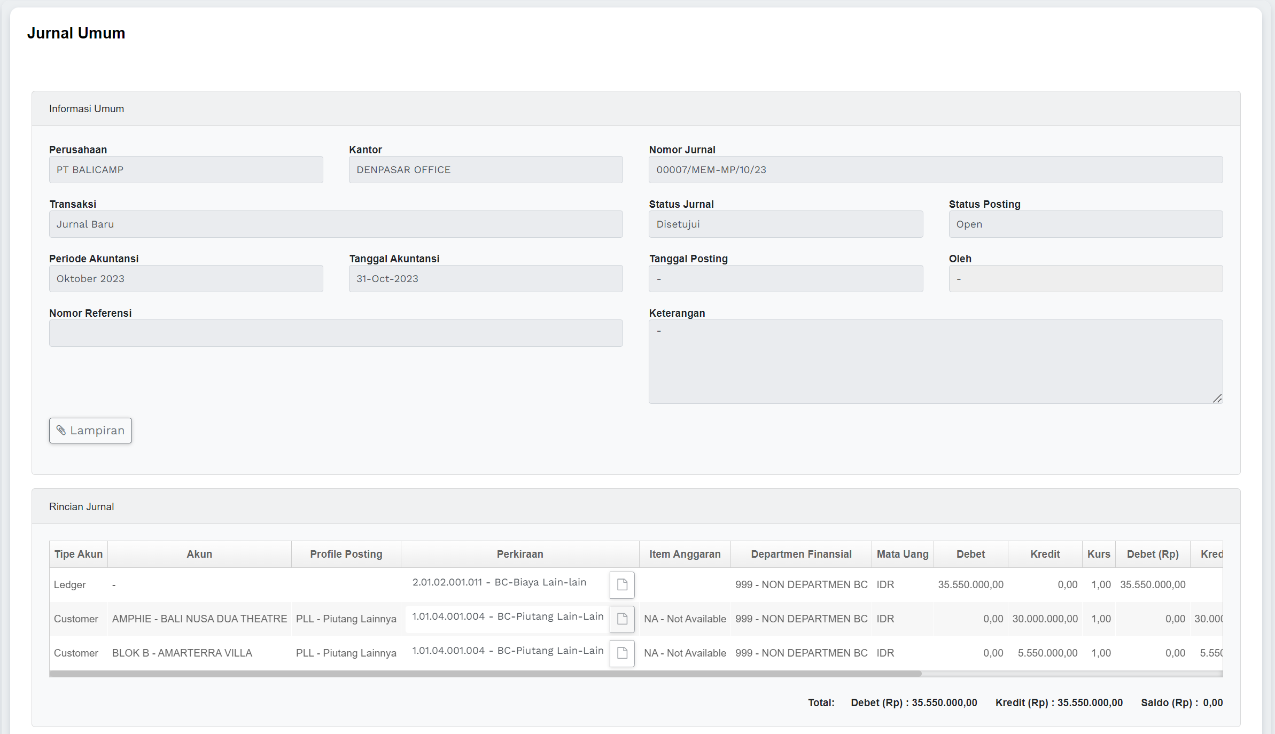
Task: Click Tanggal Akuntansi 31-Oct-2023 field
Action: point(486,279)
